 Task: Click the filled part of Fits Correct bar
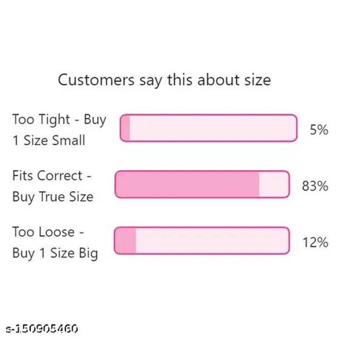(x=187, y=184)
